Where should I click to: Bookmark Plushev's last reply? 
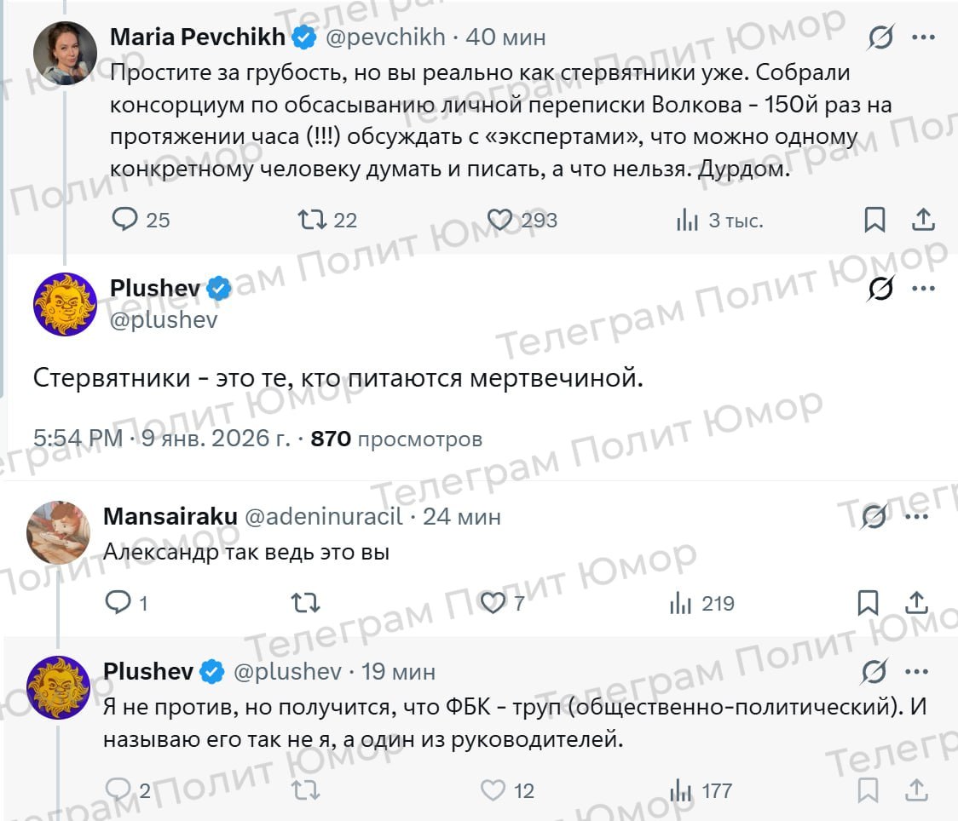coord(868,789)
